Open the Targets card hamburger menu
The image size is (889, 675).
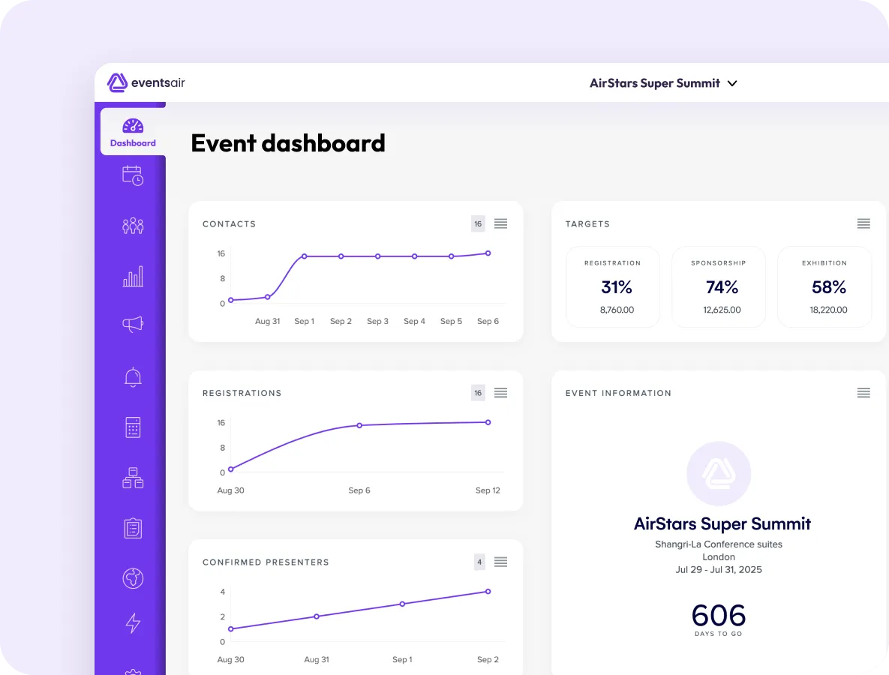tap(863, 223)
